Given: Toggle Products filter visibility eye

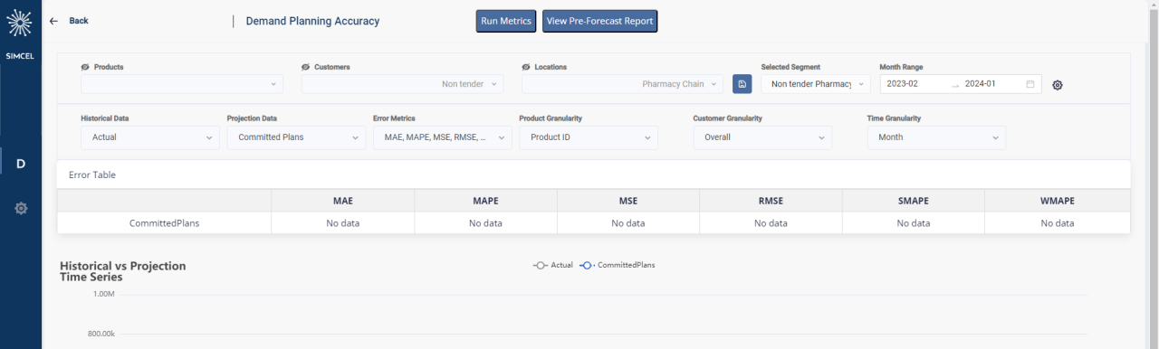Looking at the screenshot, I should (x=85, y=67).
